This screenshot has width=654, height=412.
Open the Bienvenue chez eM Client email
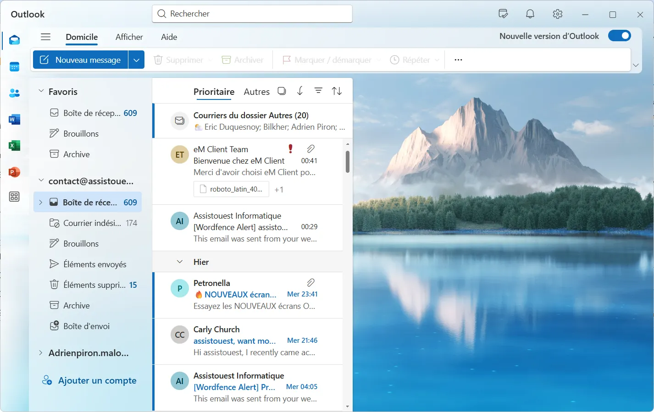point(248,171)
